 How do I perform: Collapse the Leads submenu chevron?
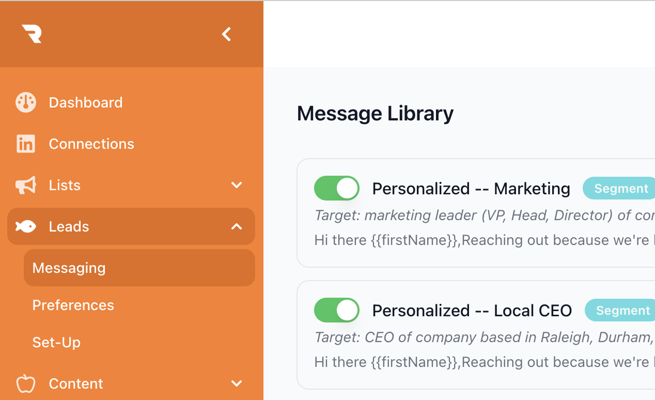[237, 226]
